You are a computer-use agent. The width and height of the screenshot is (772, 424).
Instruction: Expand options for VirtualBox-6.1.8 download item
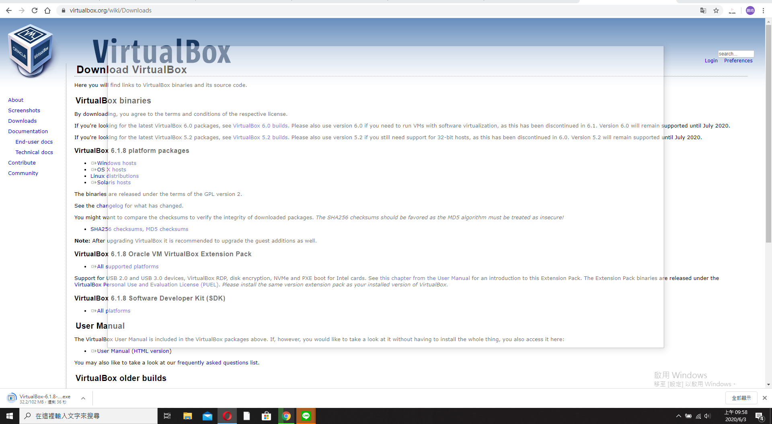click(x=83, y=398)
